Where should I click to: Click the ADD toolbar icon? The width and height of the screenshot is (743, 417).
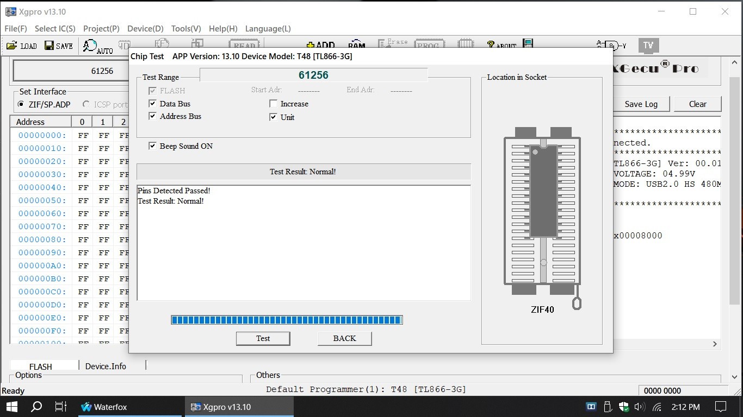tap(320, 46)
